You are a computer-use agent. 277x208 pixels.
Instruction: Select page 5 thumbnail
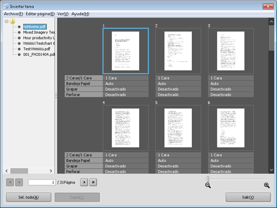coord(178,128)
